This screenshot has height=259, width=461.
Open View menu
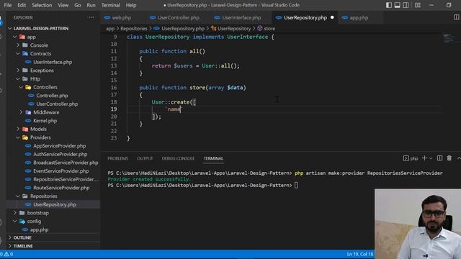pyautogui.click(x=63, y=5)
